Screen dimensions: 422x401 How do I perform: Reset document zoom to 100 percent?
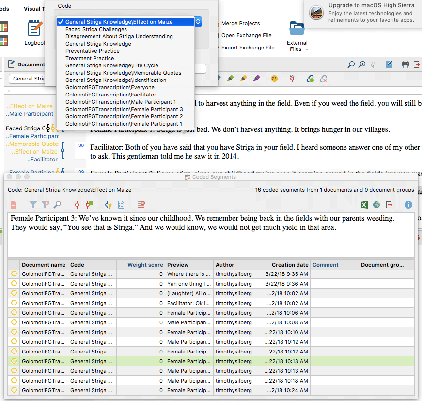[x=373, y=64]
